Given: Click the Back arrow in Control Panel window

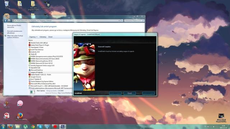Looking at the screenshot, I should pos(6,21).
